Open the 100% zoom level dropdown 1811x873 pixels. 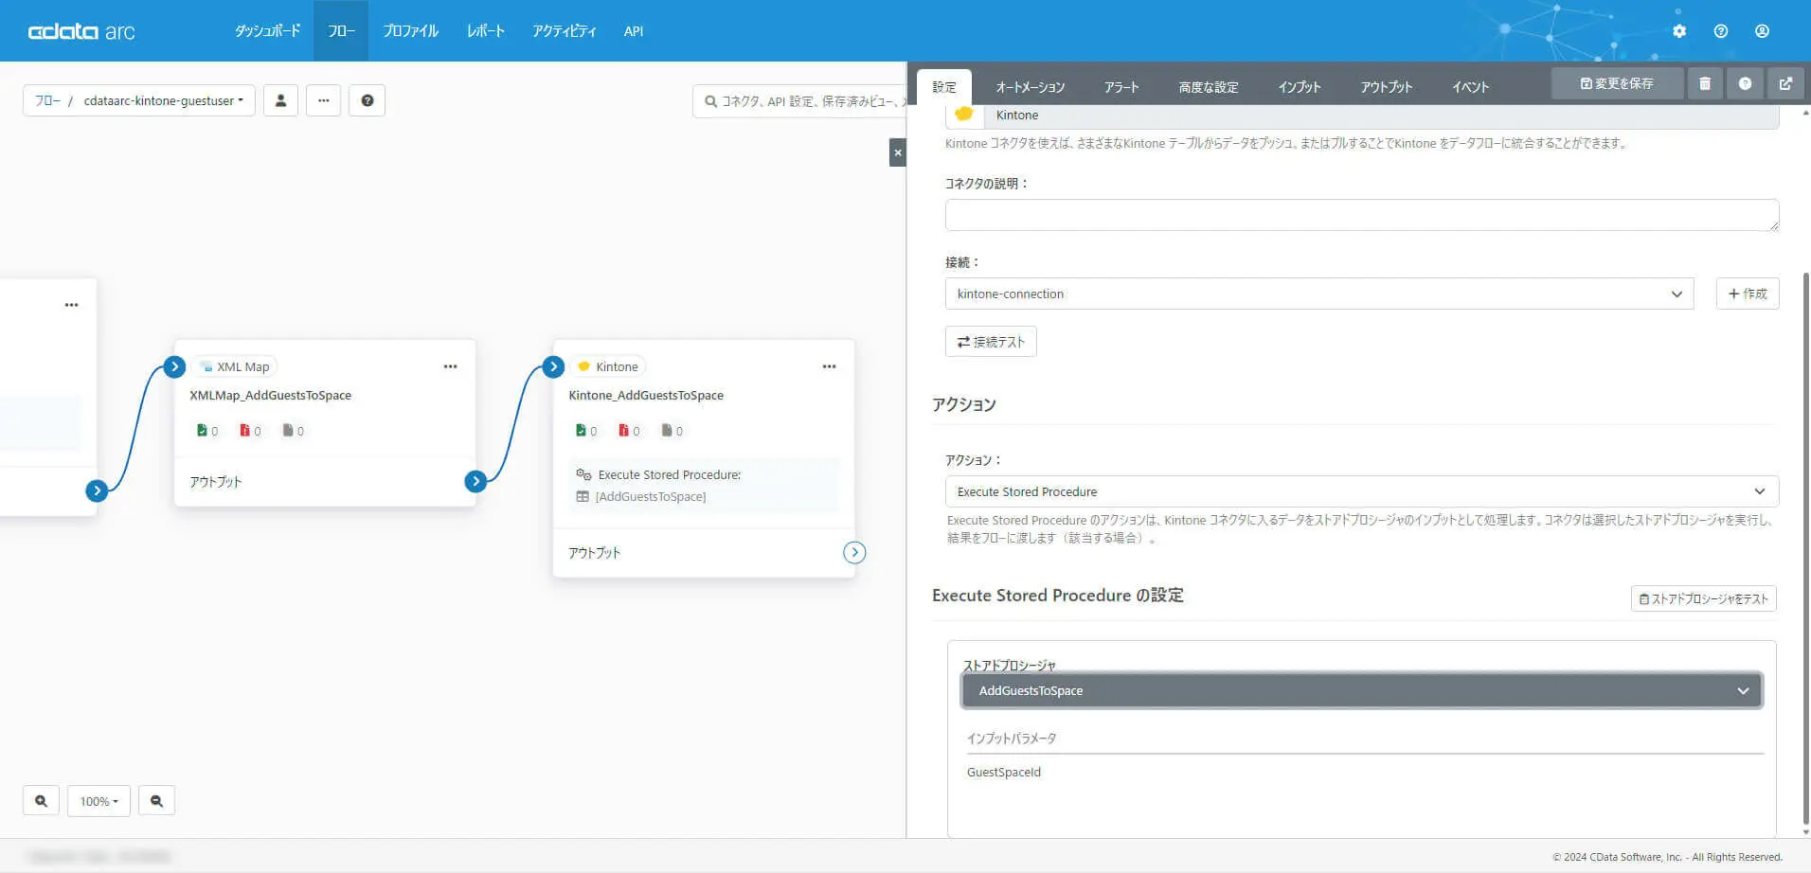coord(99,801)
